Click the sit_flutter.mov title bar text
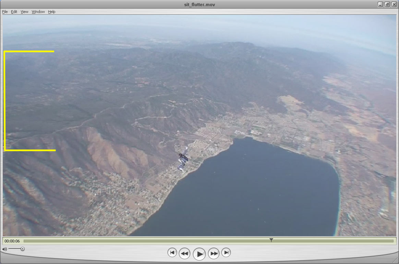399x264 pixels. (x=199, y=4)
